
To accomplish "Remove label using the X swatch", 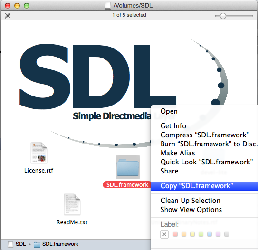I will [x=164, y=234].
